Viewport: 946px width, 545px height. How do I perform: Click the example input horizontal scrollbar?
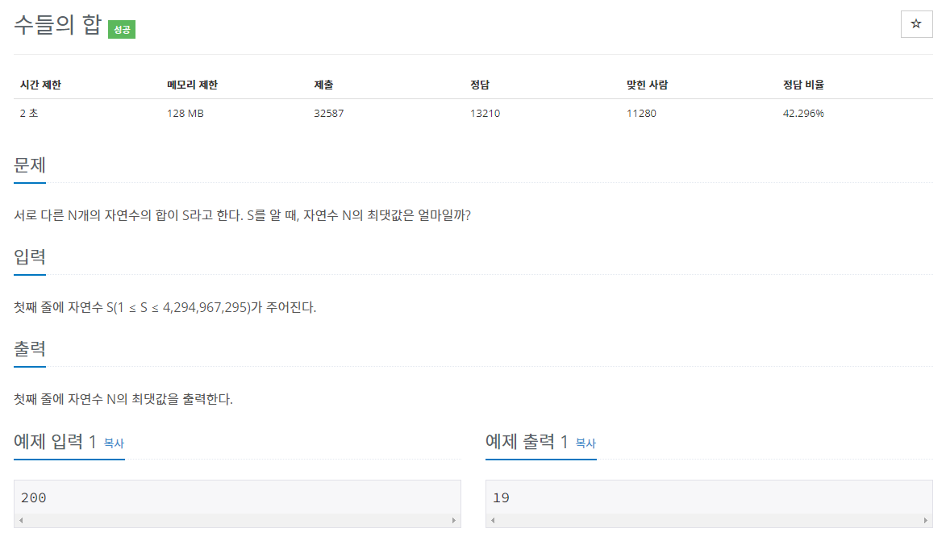click(238, 520)
